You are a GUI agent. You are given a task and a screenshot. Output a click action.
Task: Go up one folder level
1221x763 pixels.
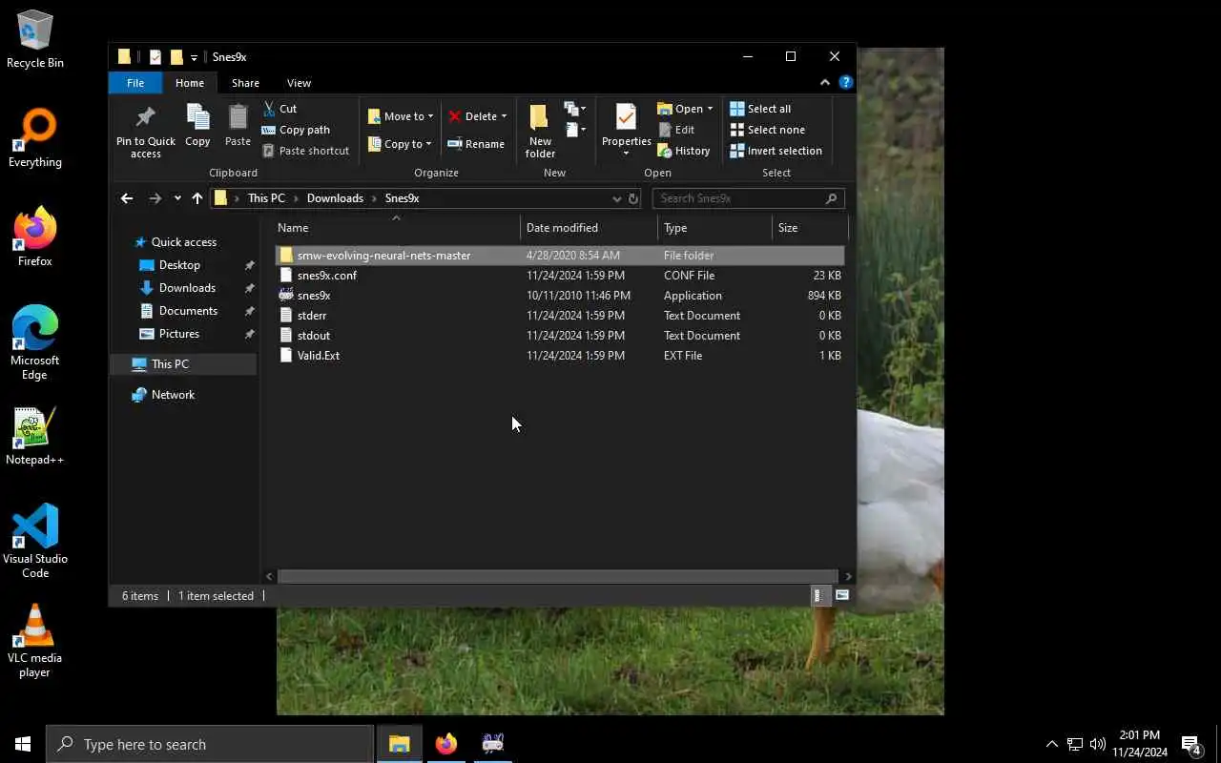click(197, 198)
